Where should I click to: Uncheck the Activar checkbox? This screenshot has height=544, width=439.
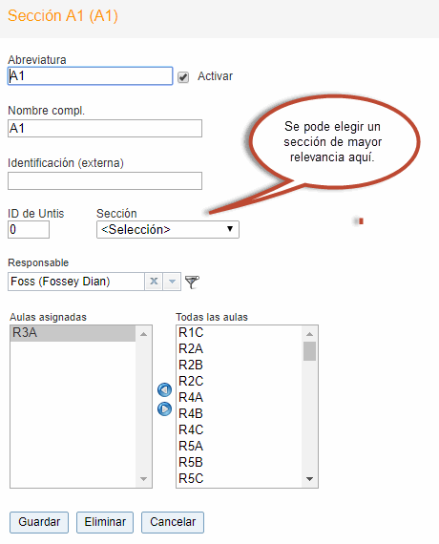point(183,77)
